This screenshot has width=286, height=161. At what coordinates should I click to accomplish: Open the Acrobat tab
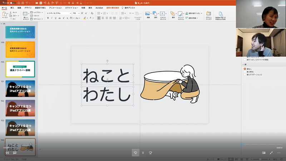click(x=99, y=8)
